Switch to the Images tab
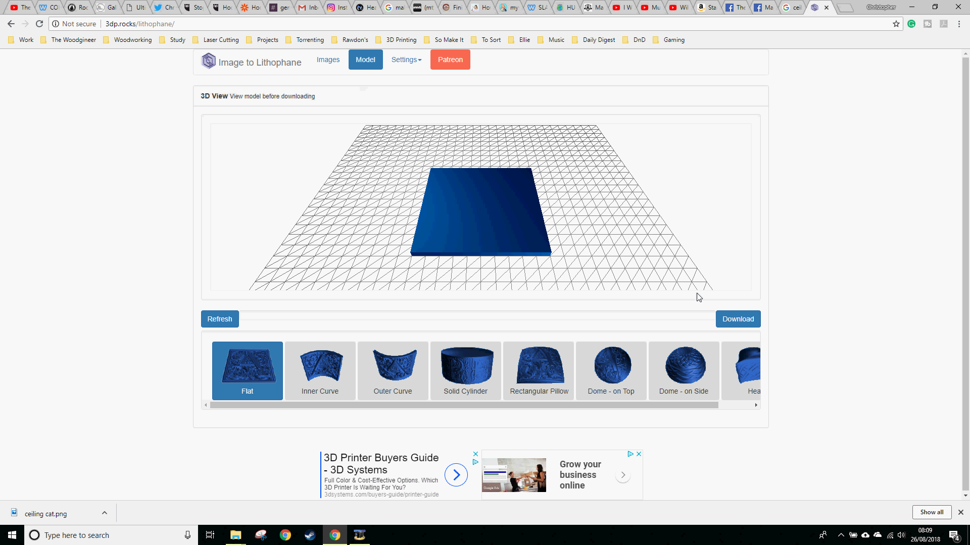This screenshot has width=970, height=545. pos(328,60)
